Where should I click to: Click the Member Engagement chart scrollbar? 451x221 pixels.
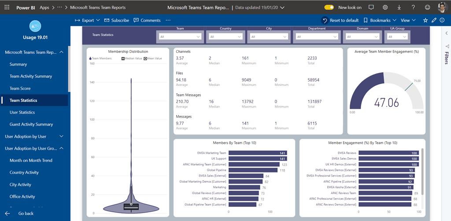(422, 172)
